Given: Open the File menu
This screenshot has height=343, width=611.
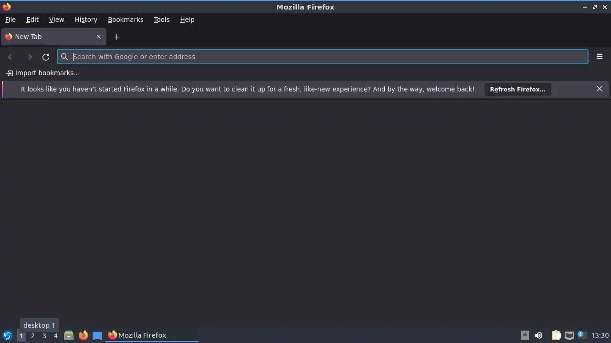Looking at the screenshot, I should coord(10,20).
